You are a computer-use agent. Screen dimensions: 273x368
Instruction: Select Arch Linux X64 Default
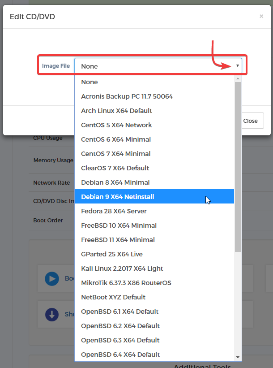click(154, 111)
